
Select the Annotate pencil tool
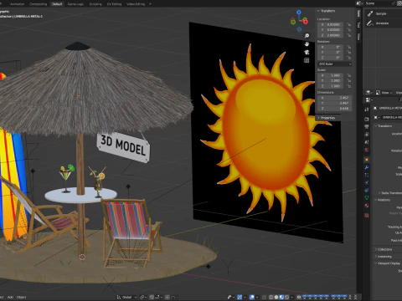(370, 23)
